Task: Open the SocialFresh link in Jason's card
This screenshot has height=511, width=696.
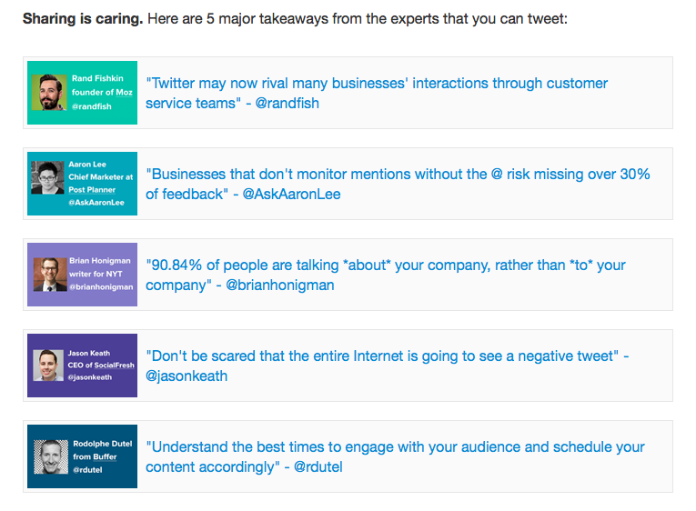Action: coord(114,365)
